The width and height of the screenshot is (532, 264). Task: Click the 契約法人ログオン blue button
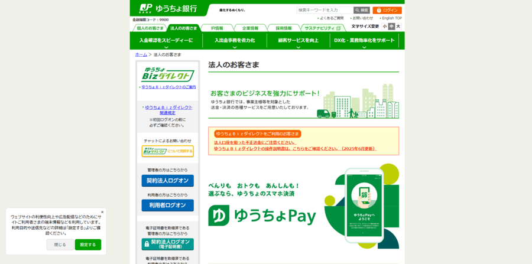[x=167, y=181]
